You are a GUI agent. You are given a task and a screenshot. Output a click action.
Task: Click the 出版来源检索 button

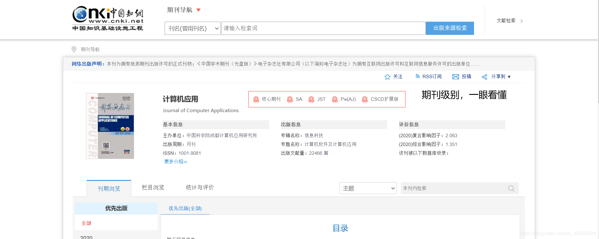(x=450, y=28)
